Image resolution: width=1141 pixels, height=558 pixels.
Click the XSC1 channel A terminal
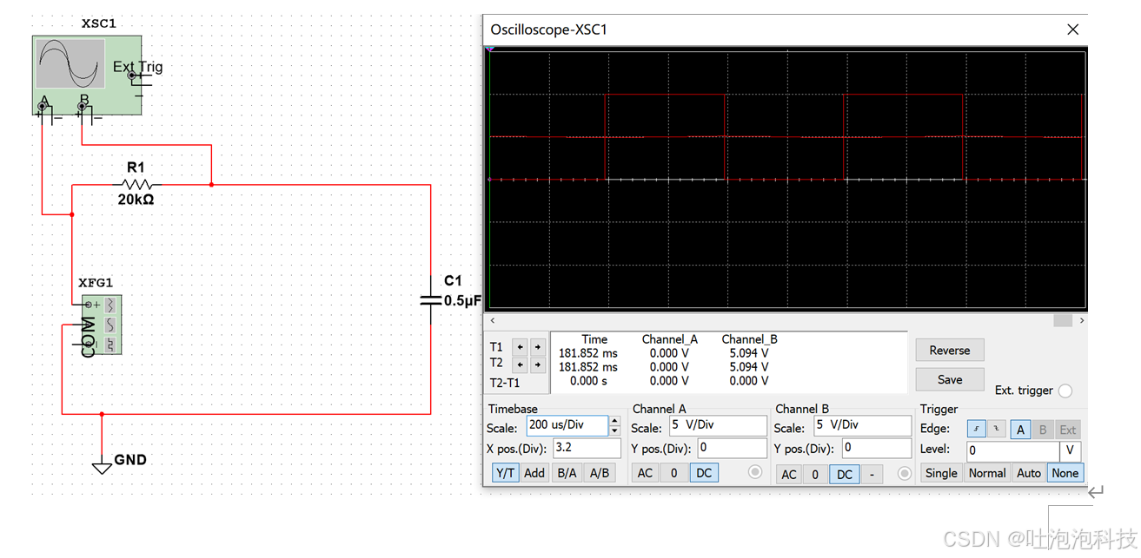pos(42,107)
